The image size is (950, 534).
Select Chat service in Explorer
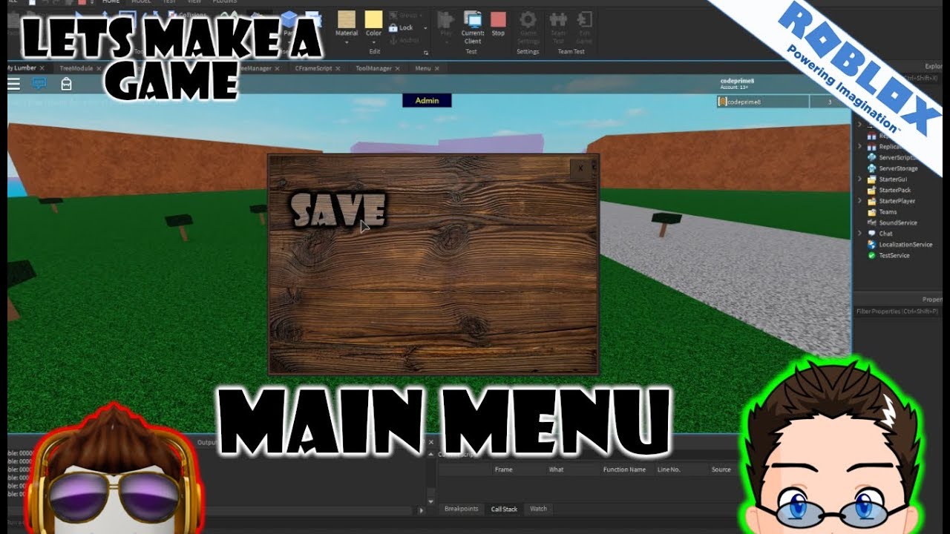pyautogui.click(x=879, y=234)
